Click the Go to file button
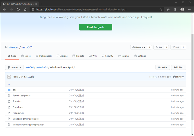 (x=163, y=67)
